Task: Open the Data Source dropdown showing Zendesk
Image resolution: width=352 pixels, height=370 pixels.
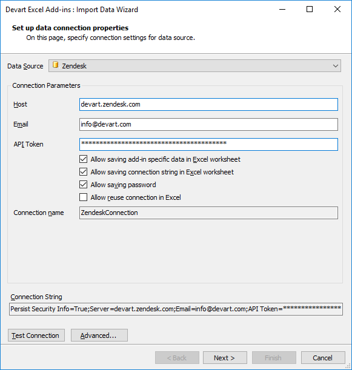Action: tap(194, 66)
